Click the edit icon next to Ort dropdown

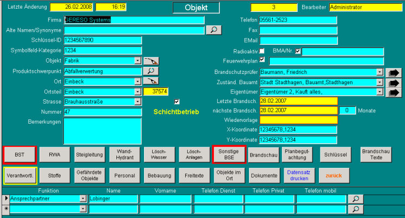tap(151, 81)
